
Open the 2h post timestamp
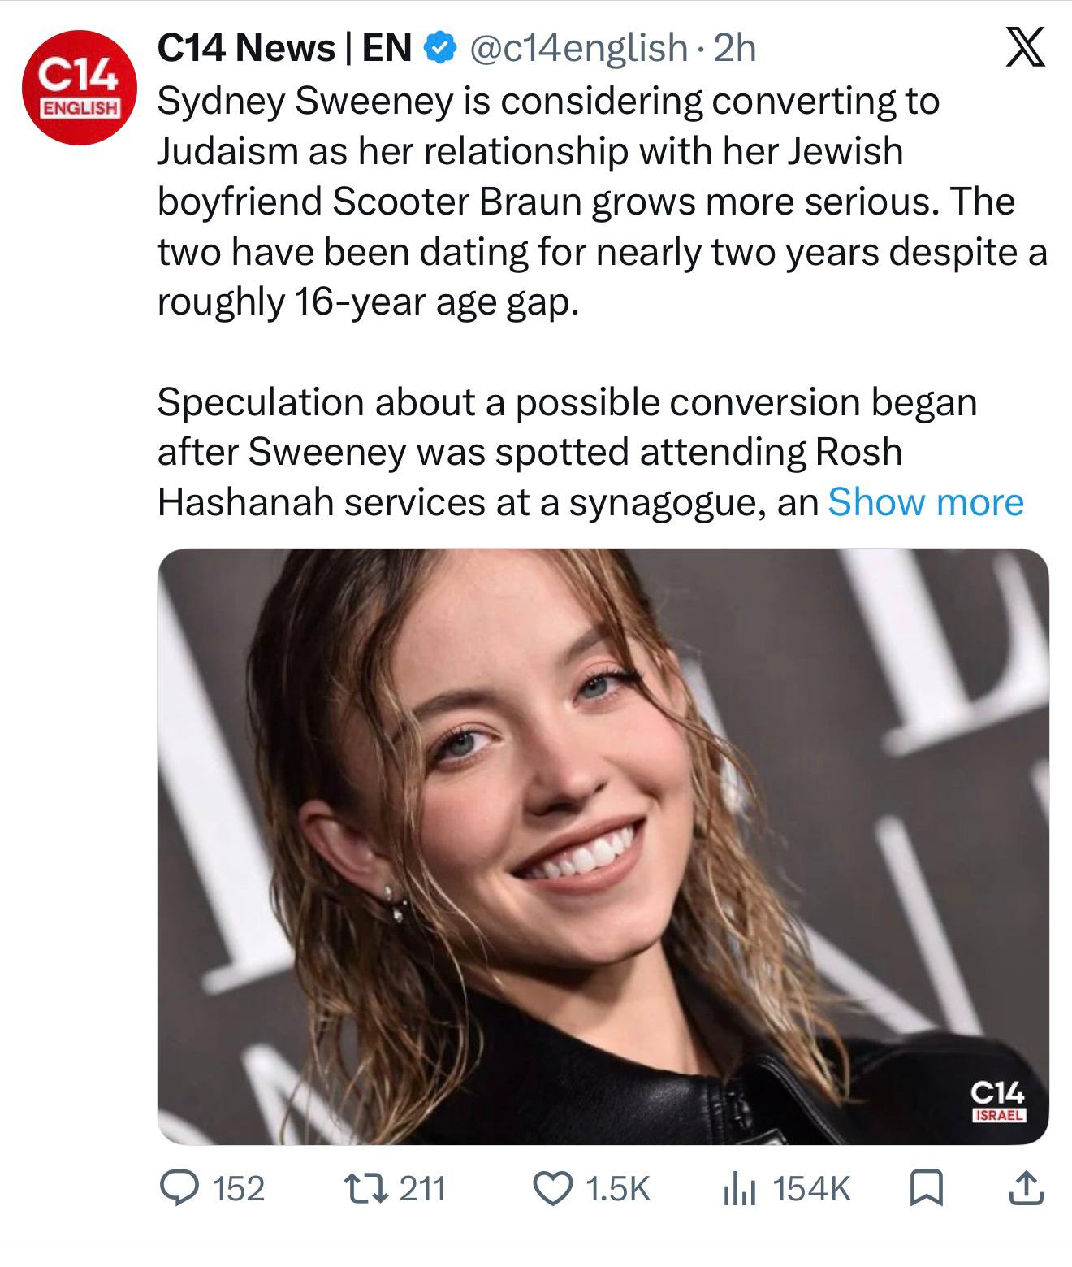(735, 48)
